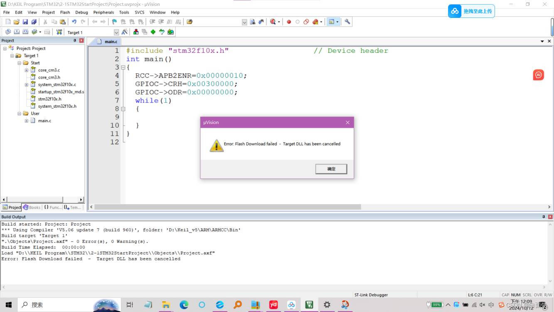Screen dimensions: 554x312
Task: Start or stop debug session icon
Action: 273,22
